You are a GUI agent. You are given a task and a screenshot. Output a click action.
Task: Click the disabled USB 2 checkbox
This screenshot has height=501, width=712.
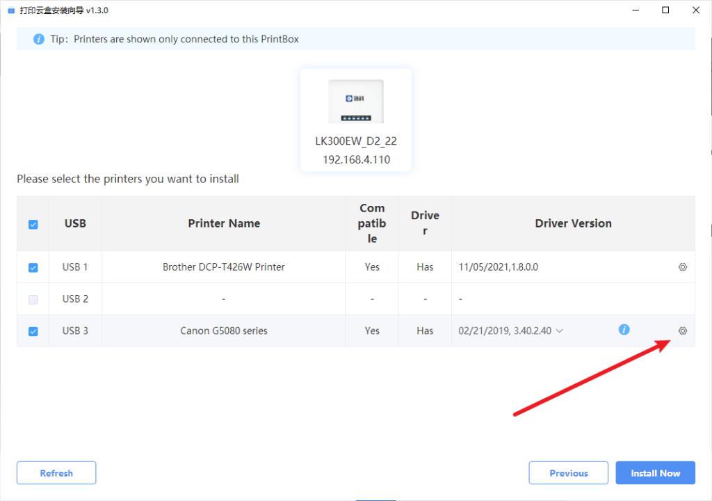click(33, 299)
